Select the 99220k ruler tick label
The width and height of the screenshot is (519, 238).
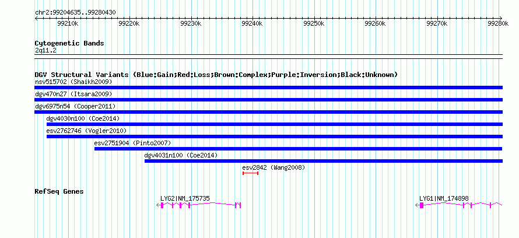click(129, 23)
